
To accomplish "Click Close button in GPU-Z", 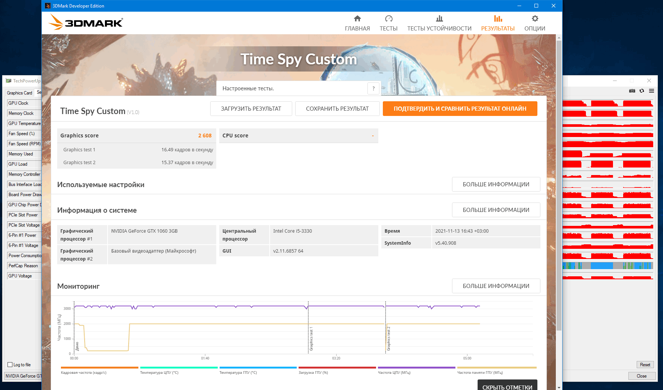I will pyautogui.click(x=642, y=376).
